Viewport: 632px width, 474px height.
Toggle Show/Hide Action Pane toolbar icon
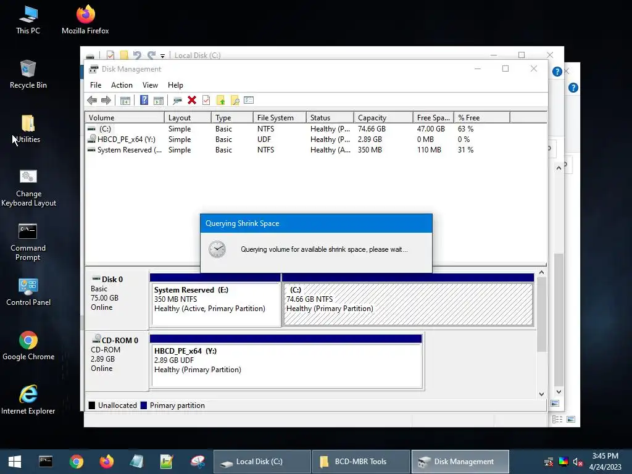pos(159,101)
